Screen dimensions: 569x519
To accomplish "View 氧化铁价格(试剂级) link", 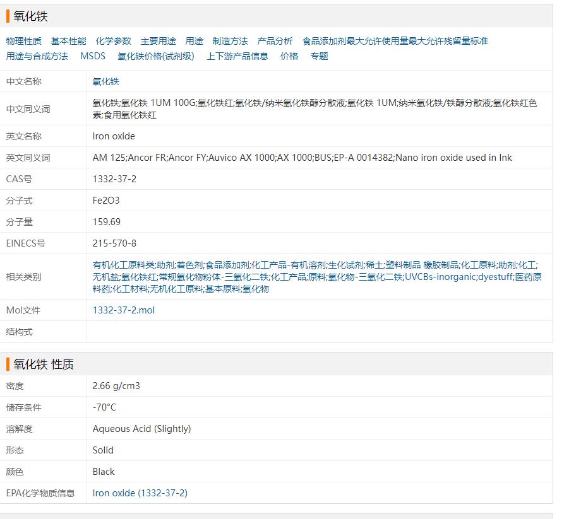I will click(156, 56).
